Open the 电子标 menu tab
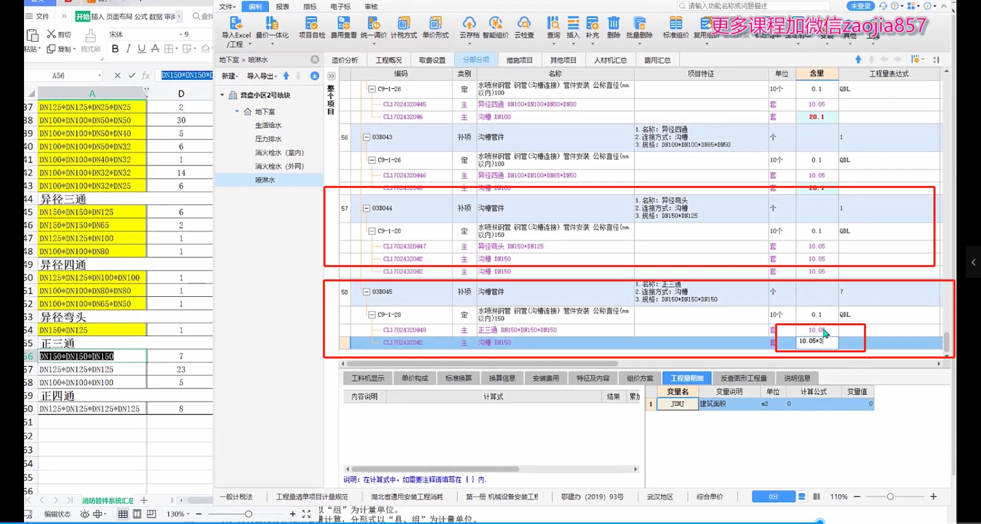The image size is (981, 524). tap(340, 7)
